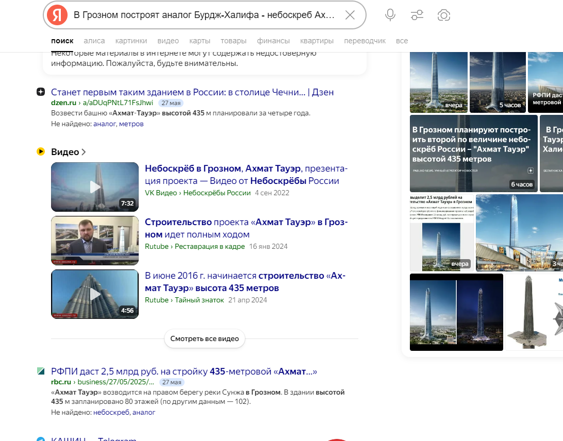Open image search camera icon
The height and width of the screenshot is (441, 563).
pyautogui.click(x=444, y=15)
